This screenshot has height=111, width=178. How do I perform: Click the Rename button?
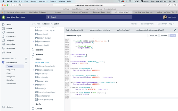(164, 36)
